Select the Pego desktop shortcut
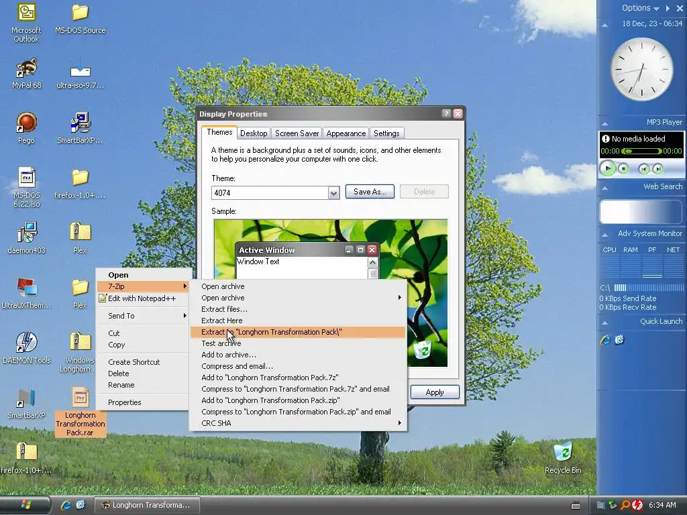Image resolution: width=687 pixels, height=515 pixels. tap(26, 123)
